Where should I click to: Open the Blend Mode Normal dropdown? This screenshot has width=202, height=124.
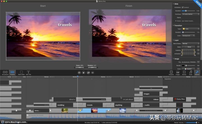[191, 43]
